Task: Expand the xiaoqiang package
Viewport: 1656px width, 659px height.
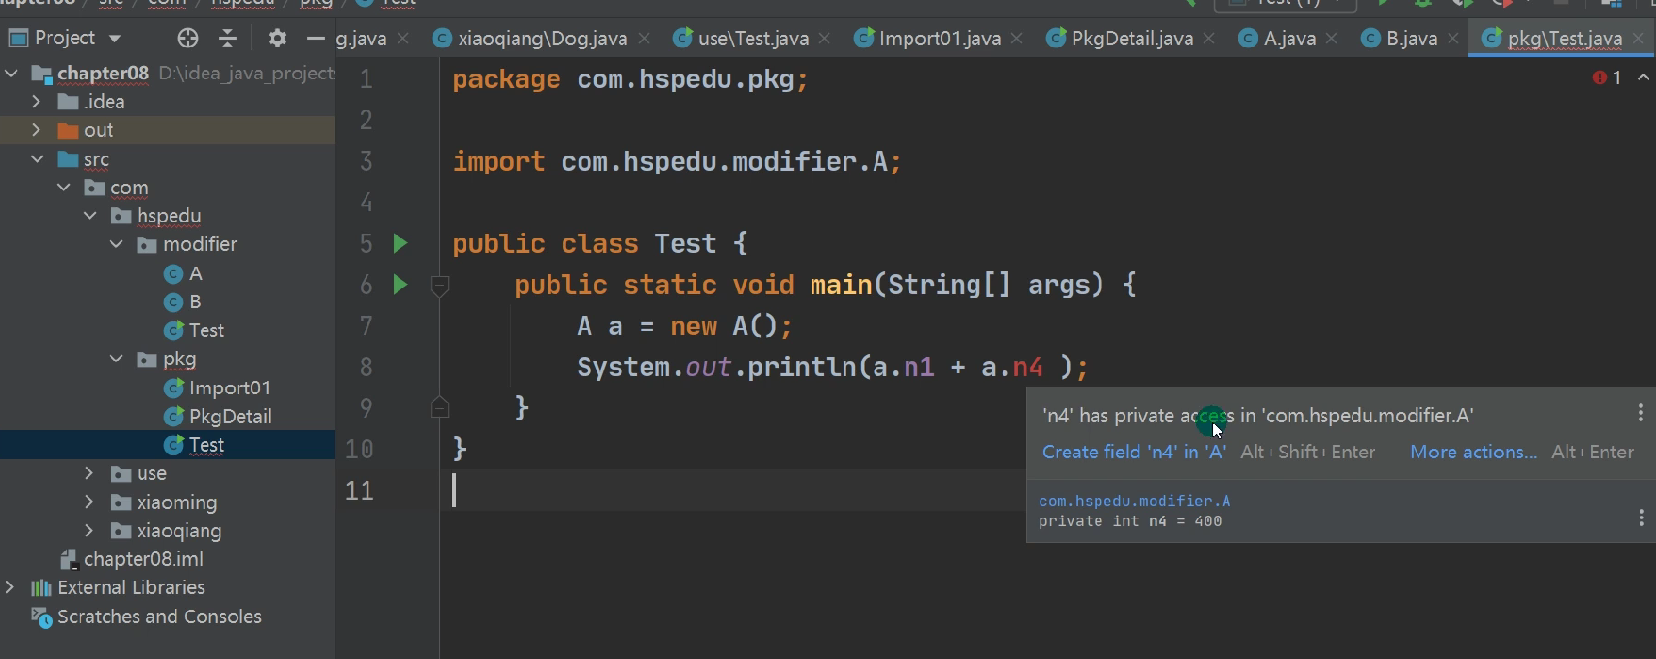Action: 90,530
